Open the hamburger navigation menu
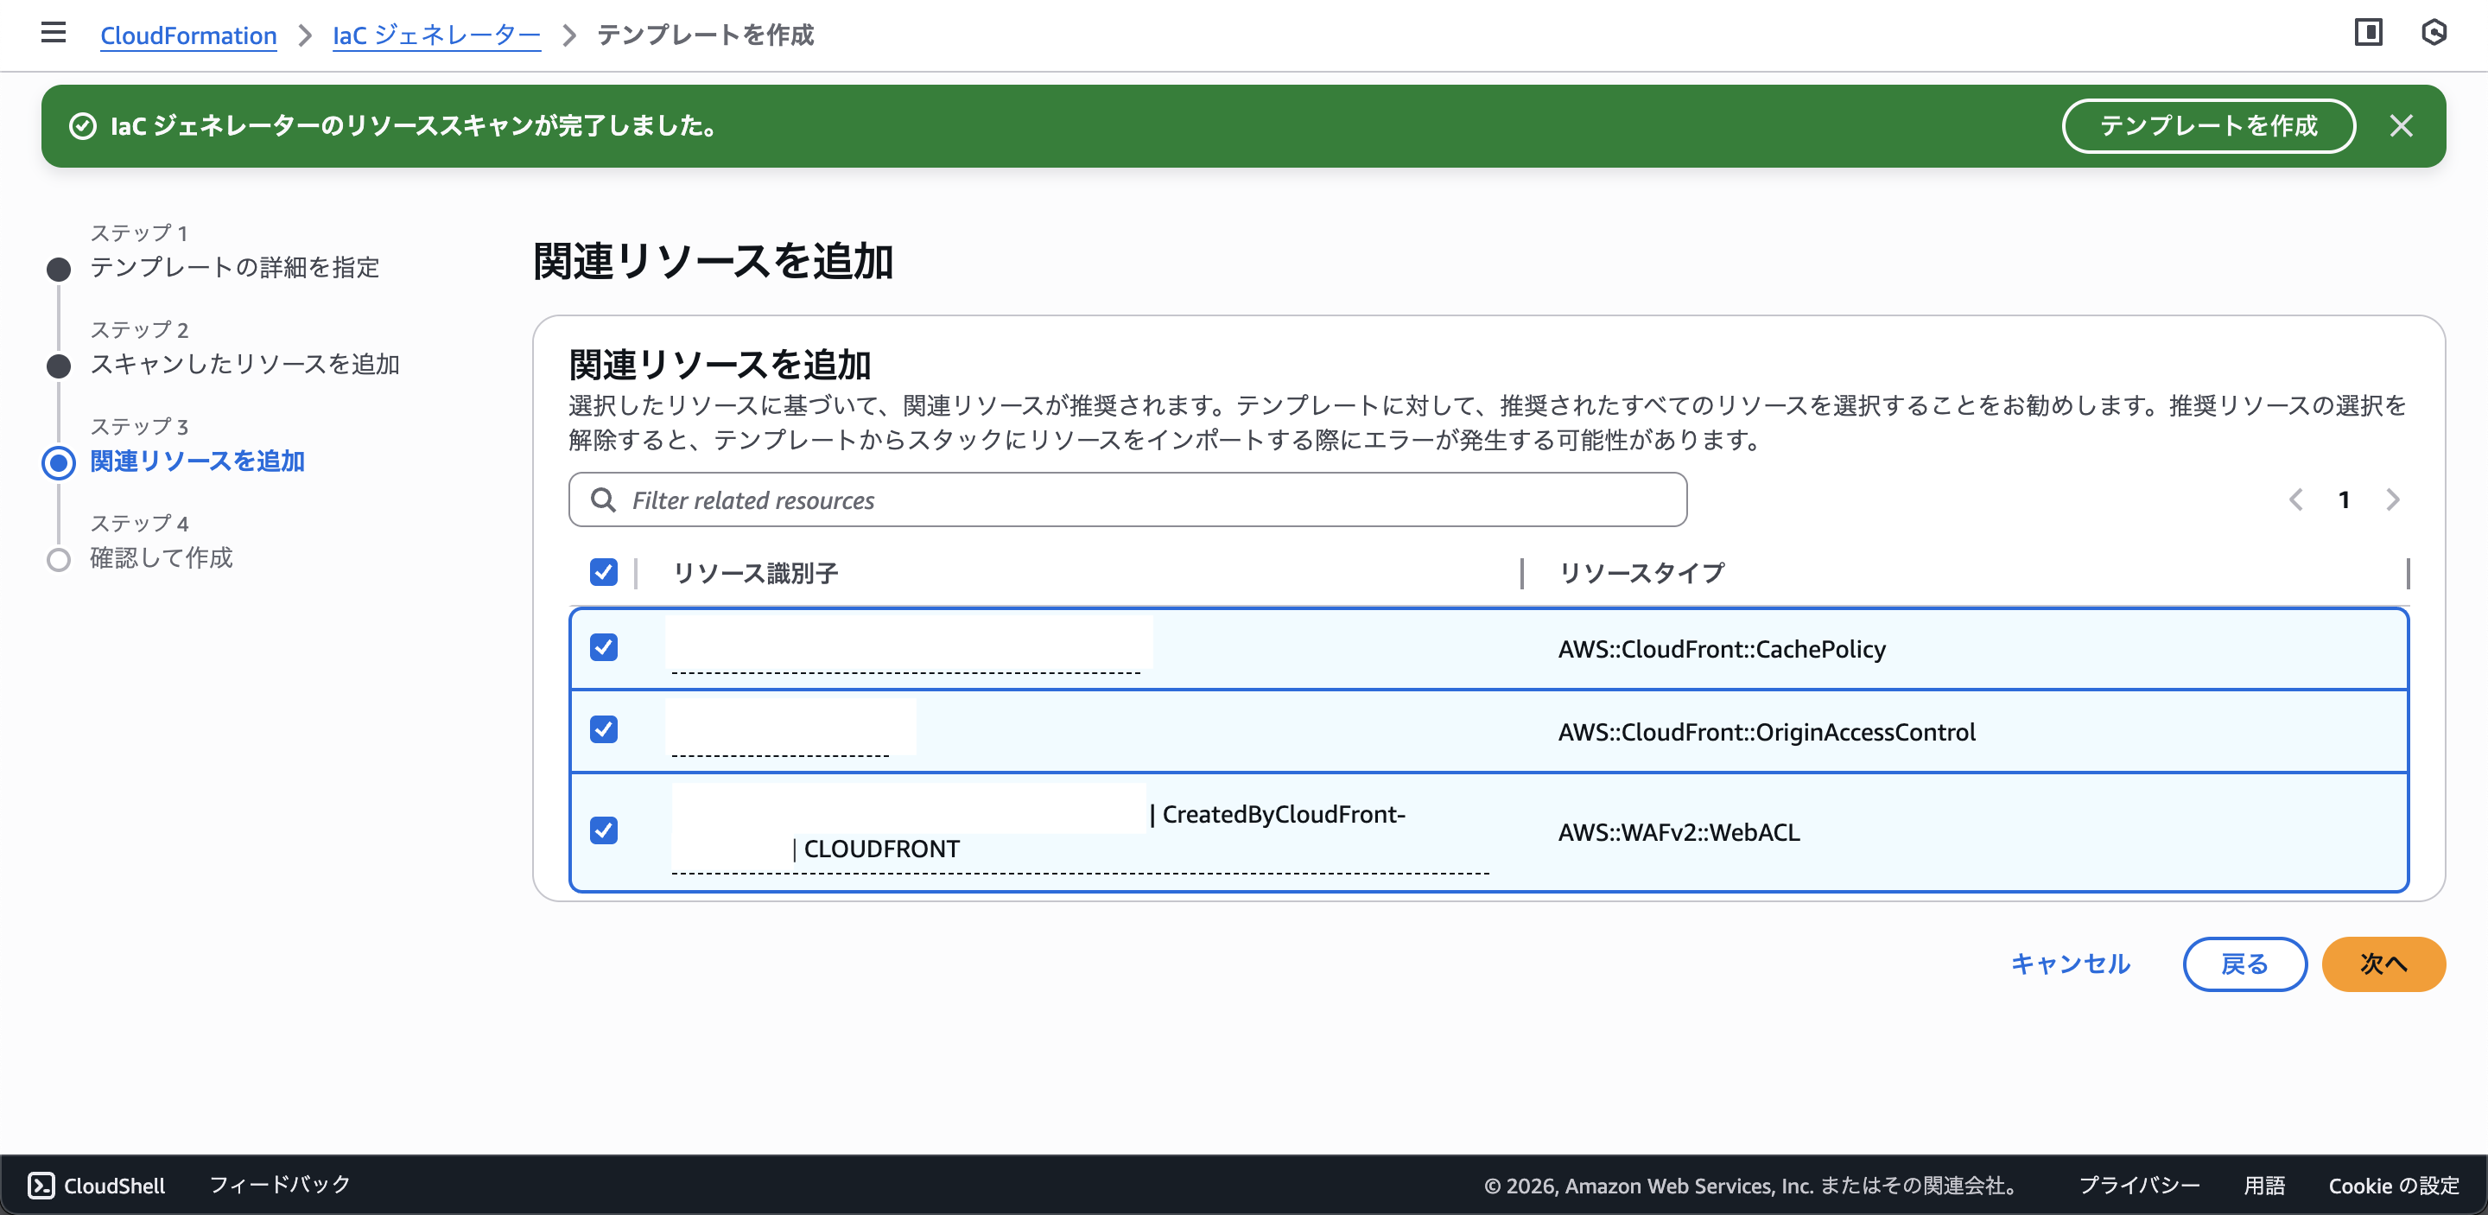This screenshot has width=2488, height=1215. tap(53, 34)
